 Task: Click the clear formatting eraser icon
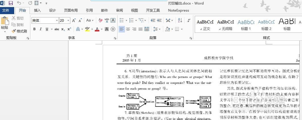click(100, 20)
